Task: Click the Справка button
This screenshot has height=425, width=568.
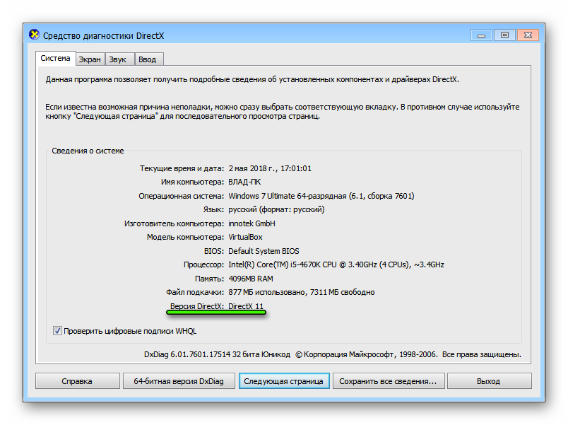Action: click(x=77, y=381)
